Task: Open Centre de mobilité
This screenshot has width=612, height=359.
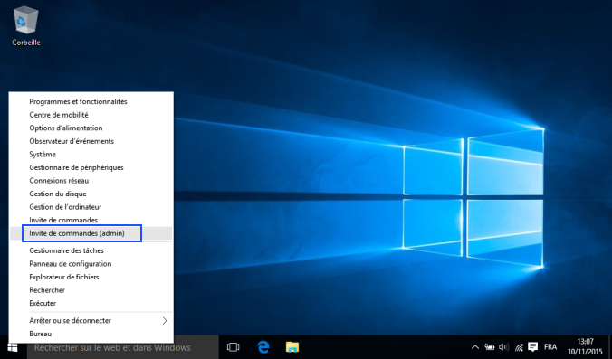Action: [91, 115]
